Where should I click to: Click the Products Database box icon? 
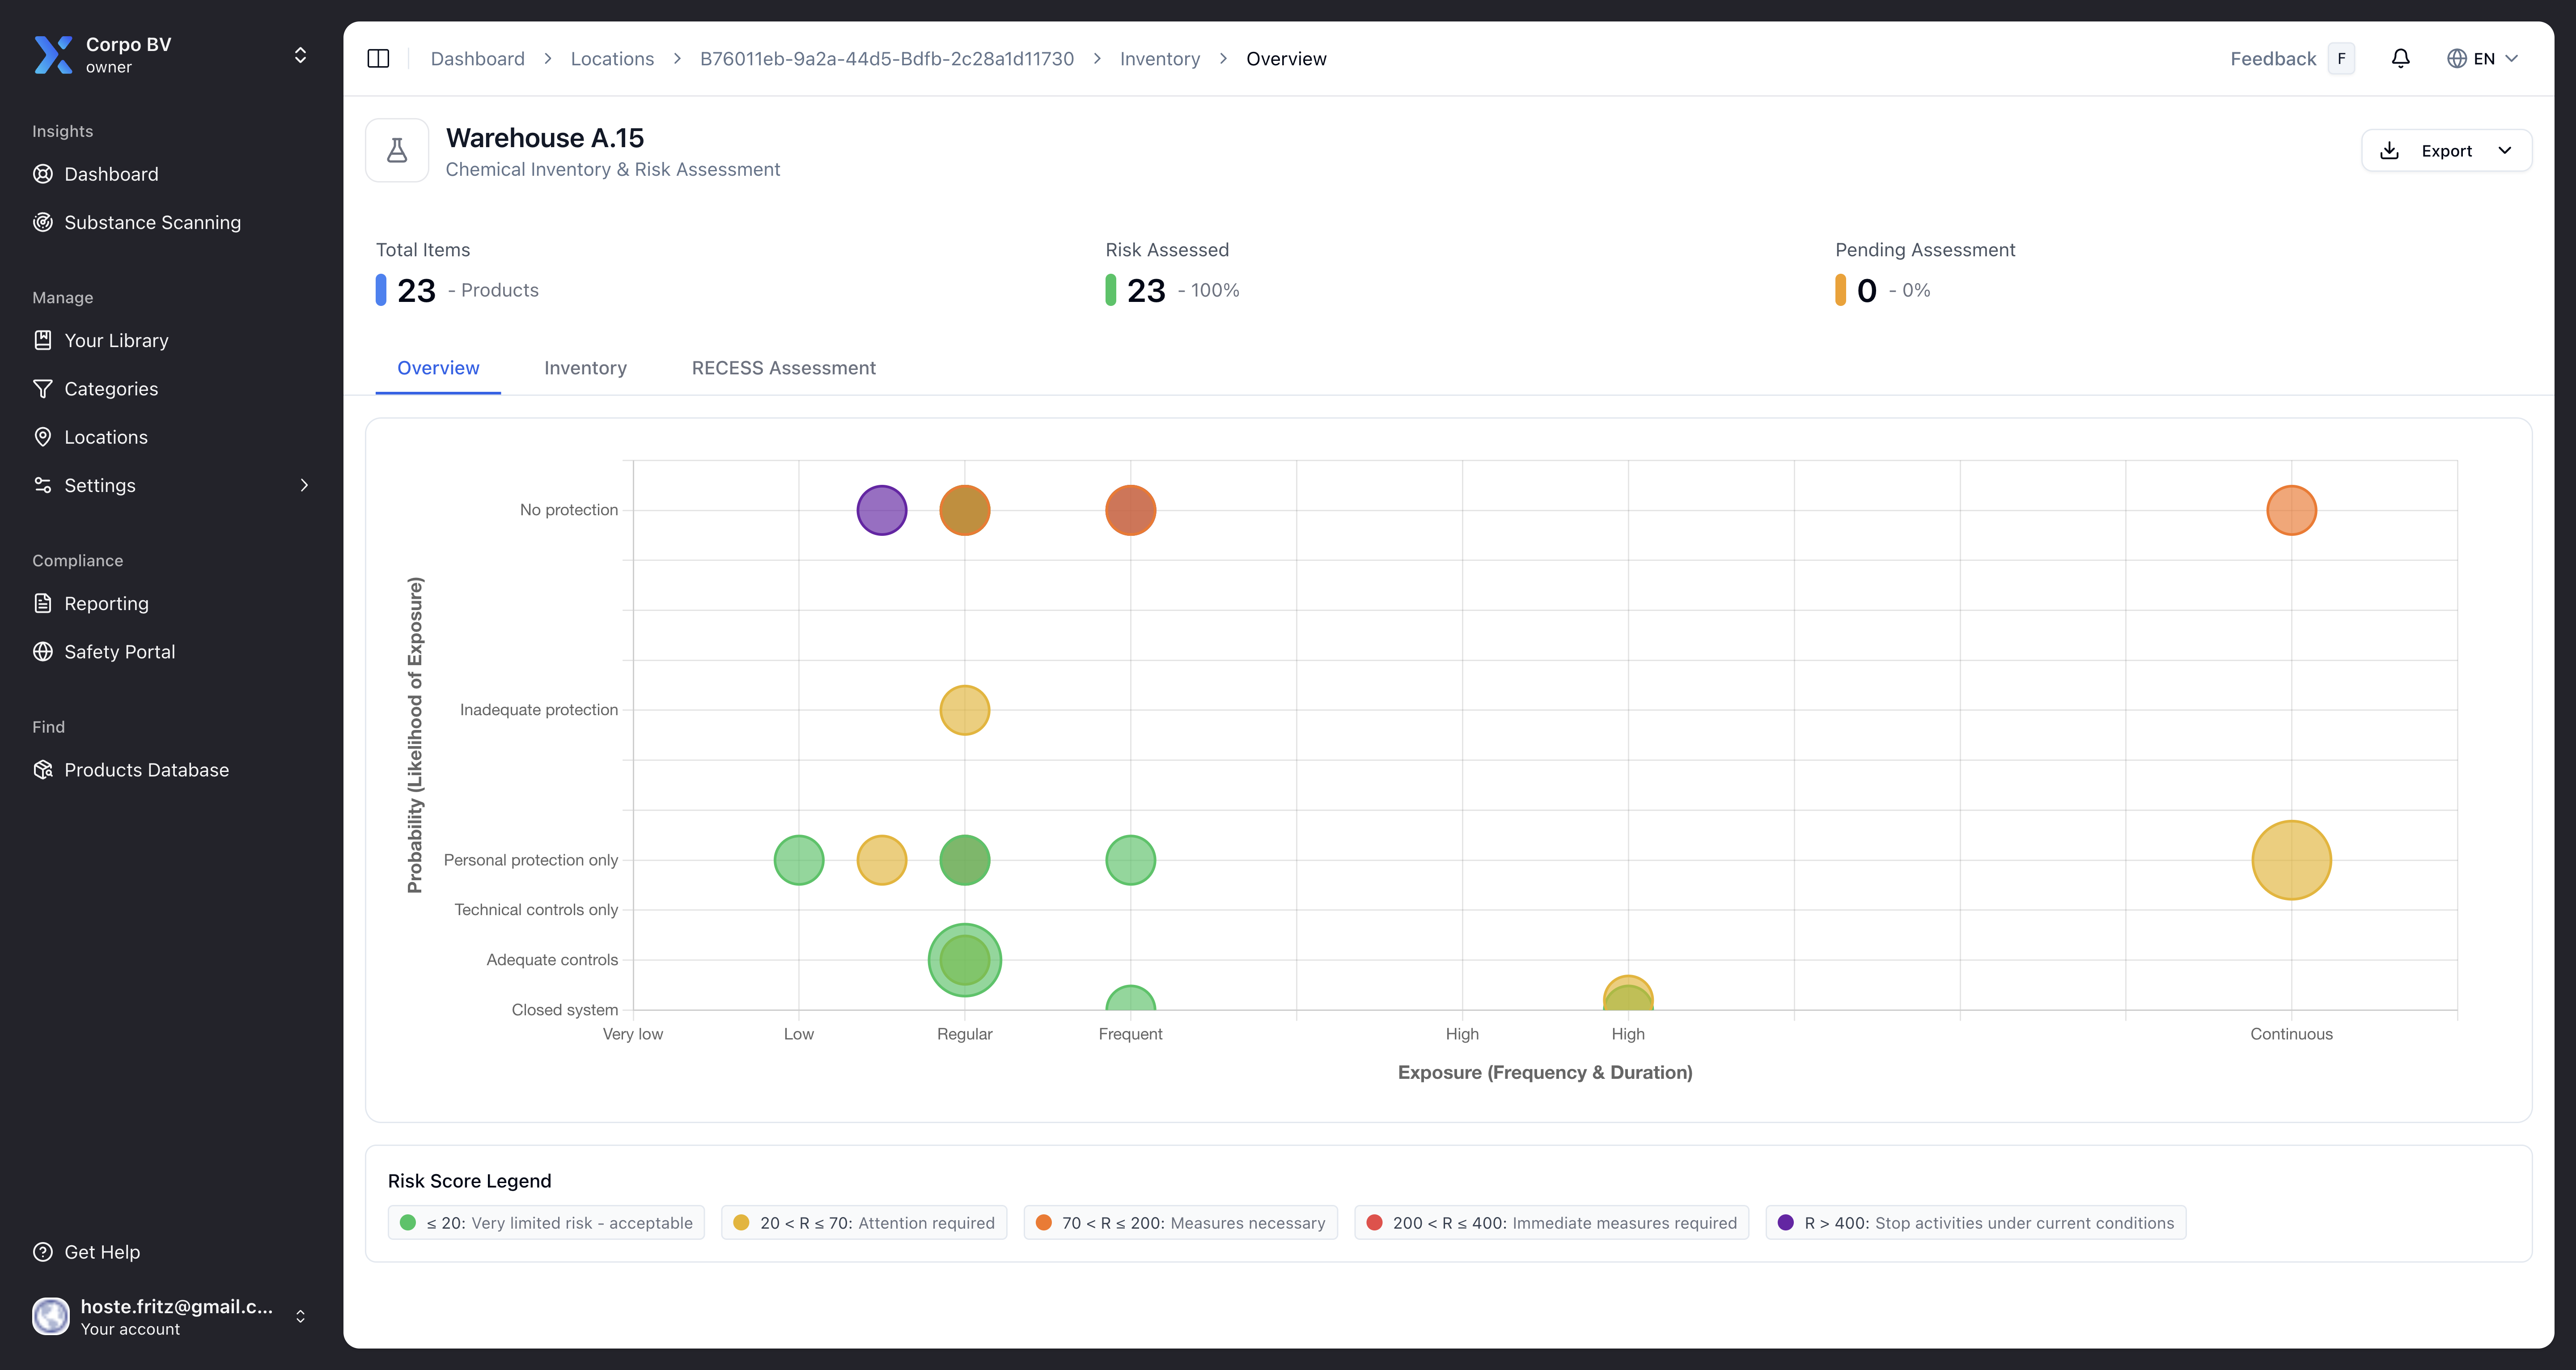tap(43, 770)
